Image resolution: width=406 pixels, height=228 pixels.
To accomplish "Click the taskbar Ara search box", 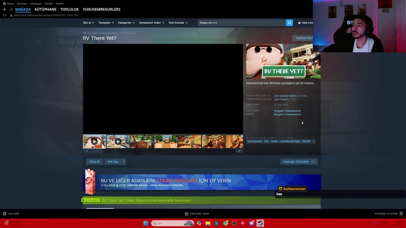I will click(x=173, y=223).
